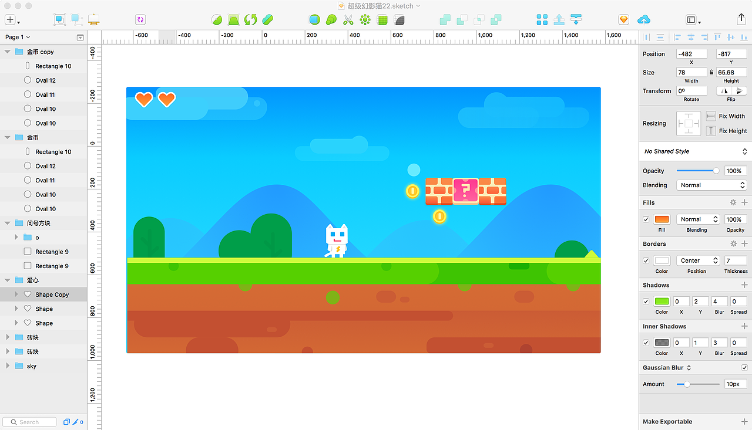The image size is (752, 430).
Task: Select the Rotate tool
Action: [x=251, y=20]
